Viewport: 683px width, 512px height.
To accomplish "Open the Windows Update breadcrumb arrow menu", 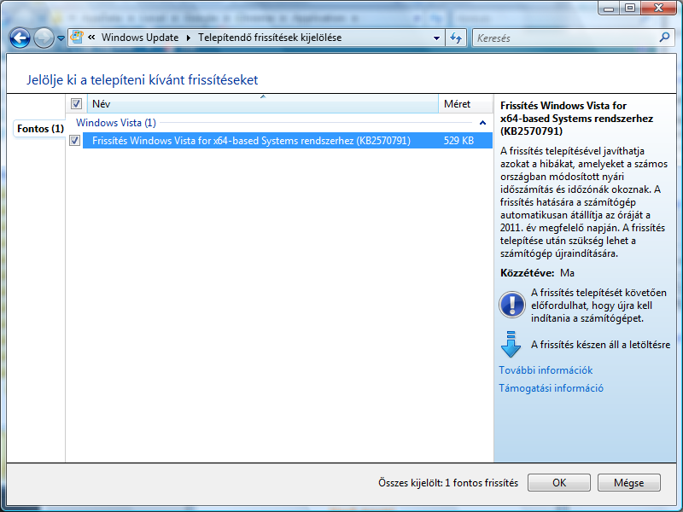I will [x=189, y=38].
